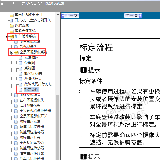Click the tree panel scrollbar thumb
This screenshot has height=160, width=160.
click(58, 127)
